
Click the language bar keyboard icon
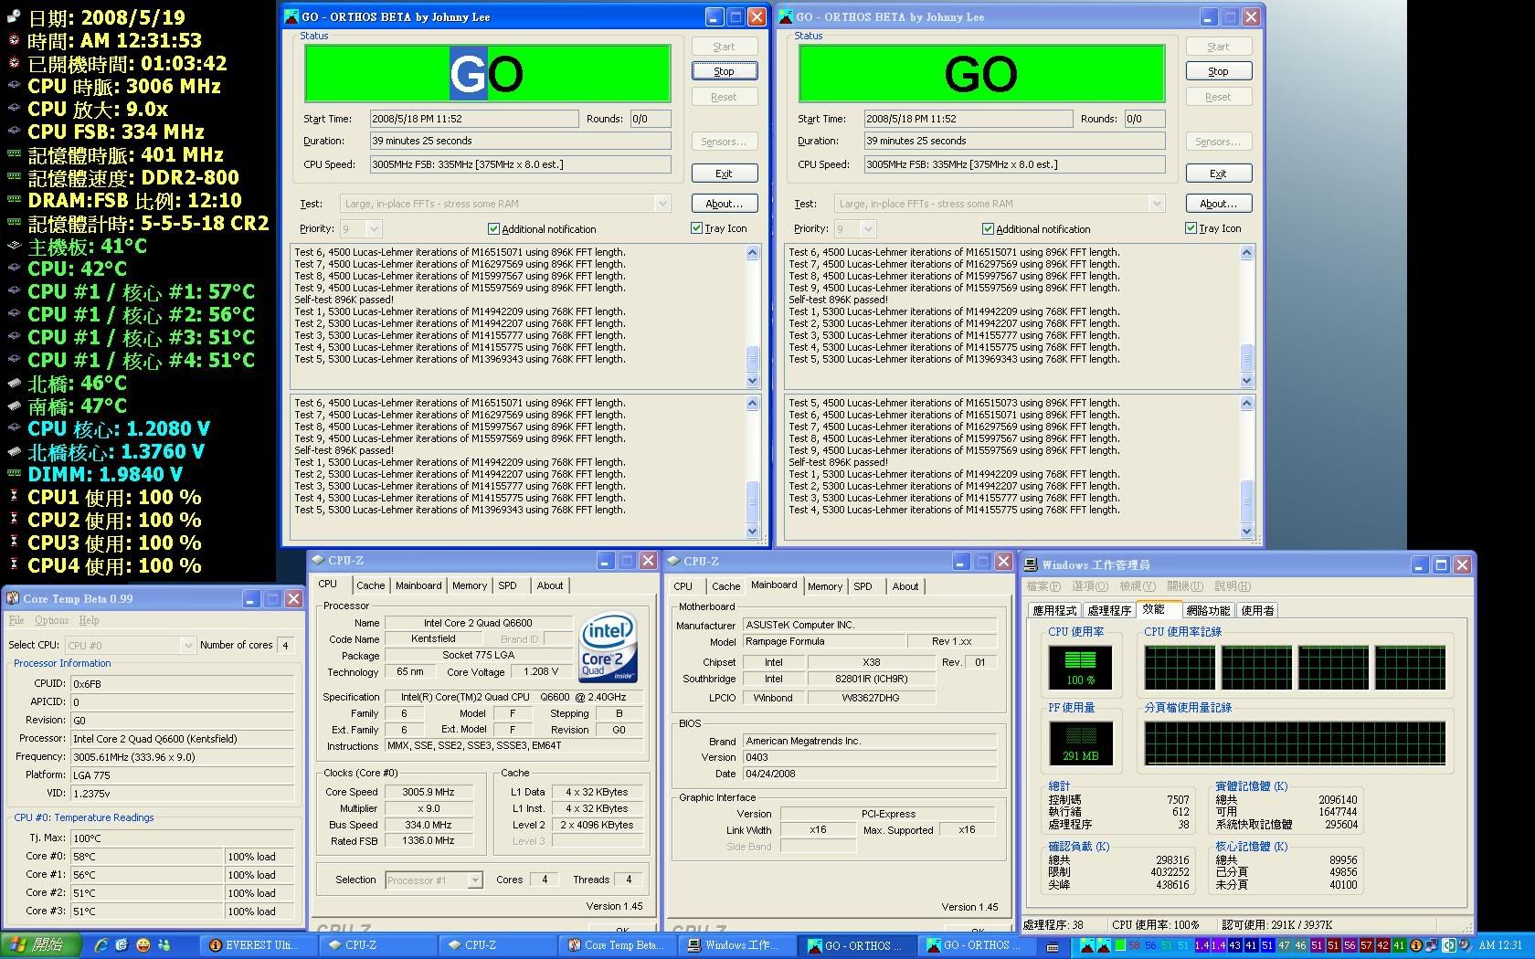(1053, 946)
